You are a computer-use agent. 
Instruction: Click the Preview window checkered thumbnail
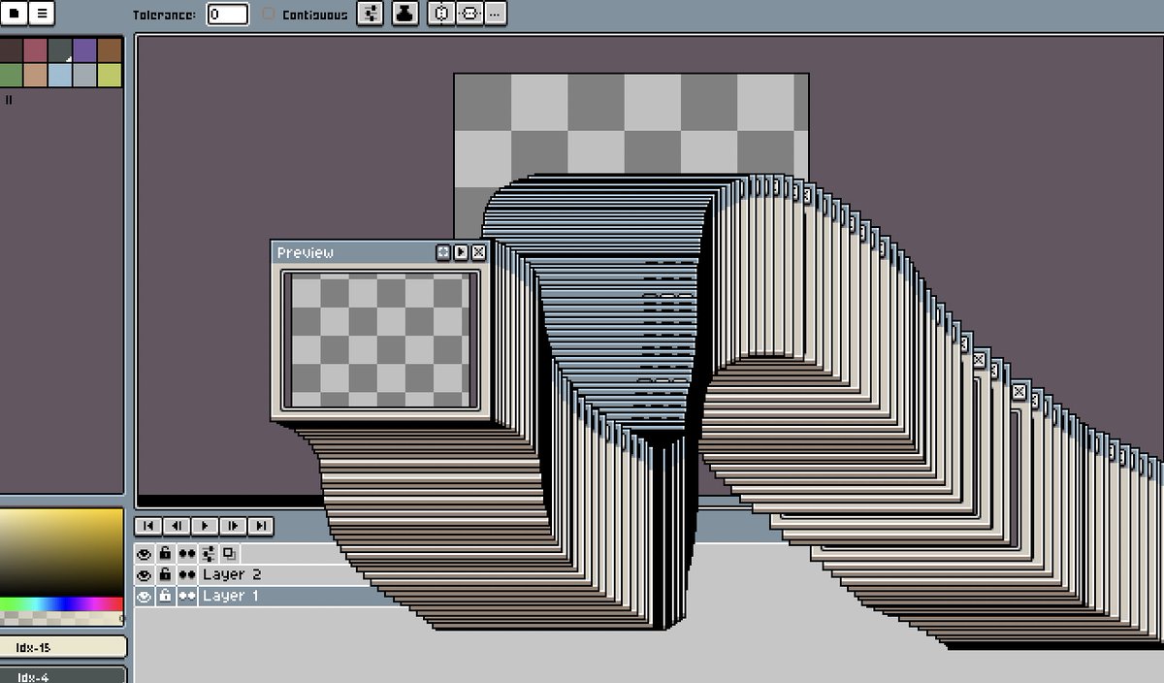point(379,341)
